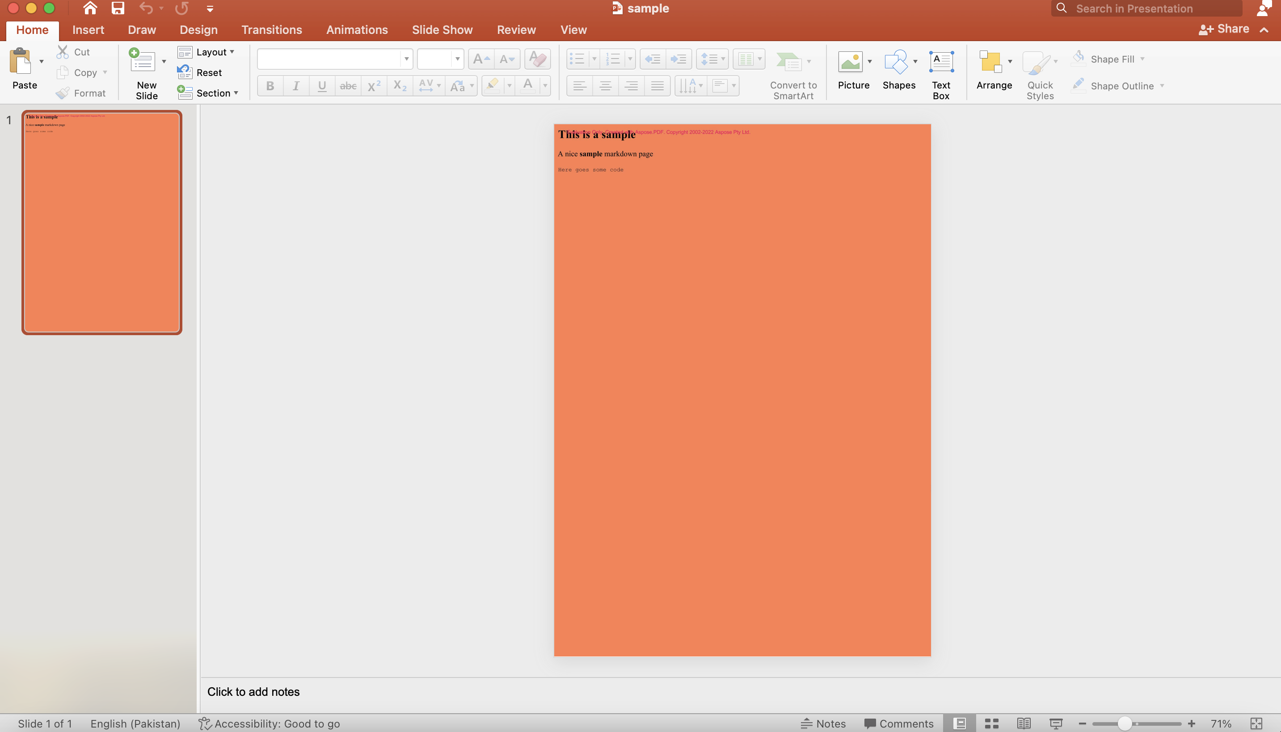This screenshot has height=732, width=1281.
Task: Insert a Text Box
Action: click(x=941, y=73)
